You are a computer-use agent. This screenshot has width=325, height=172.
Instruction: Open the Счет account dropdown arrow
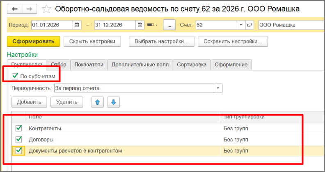[x=241, y=25]
